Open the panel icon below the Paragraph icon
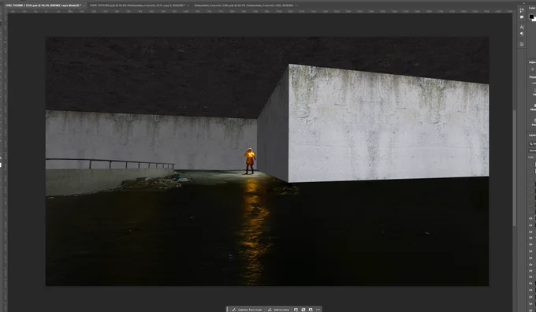This screenshot has width=536, height=312. [522, 44]
